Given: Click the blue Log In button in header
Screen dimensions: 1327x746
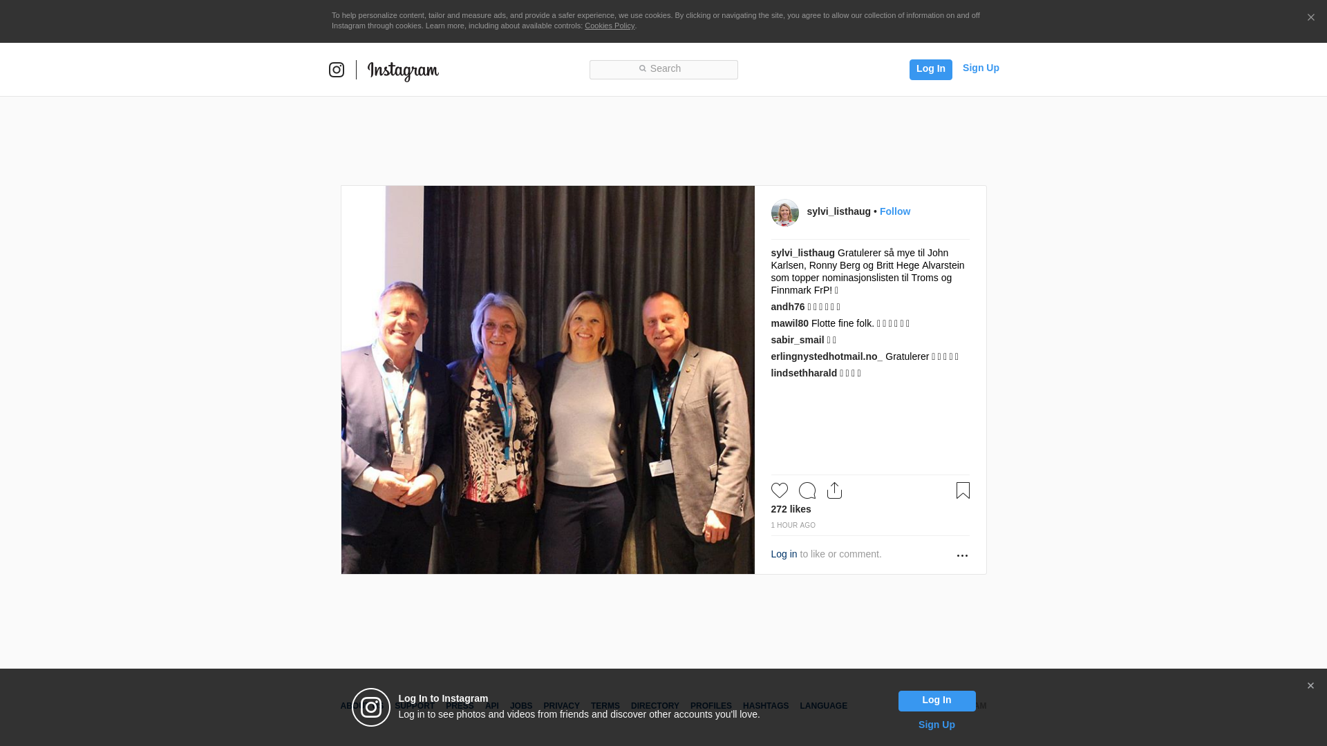Looking at the screenshot, I should pos(930,69).
